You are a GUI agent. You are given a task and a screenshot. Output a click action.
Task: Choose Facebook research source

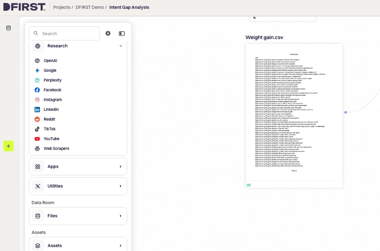pyautogui.click(x=52, y=90)
